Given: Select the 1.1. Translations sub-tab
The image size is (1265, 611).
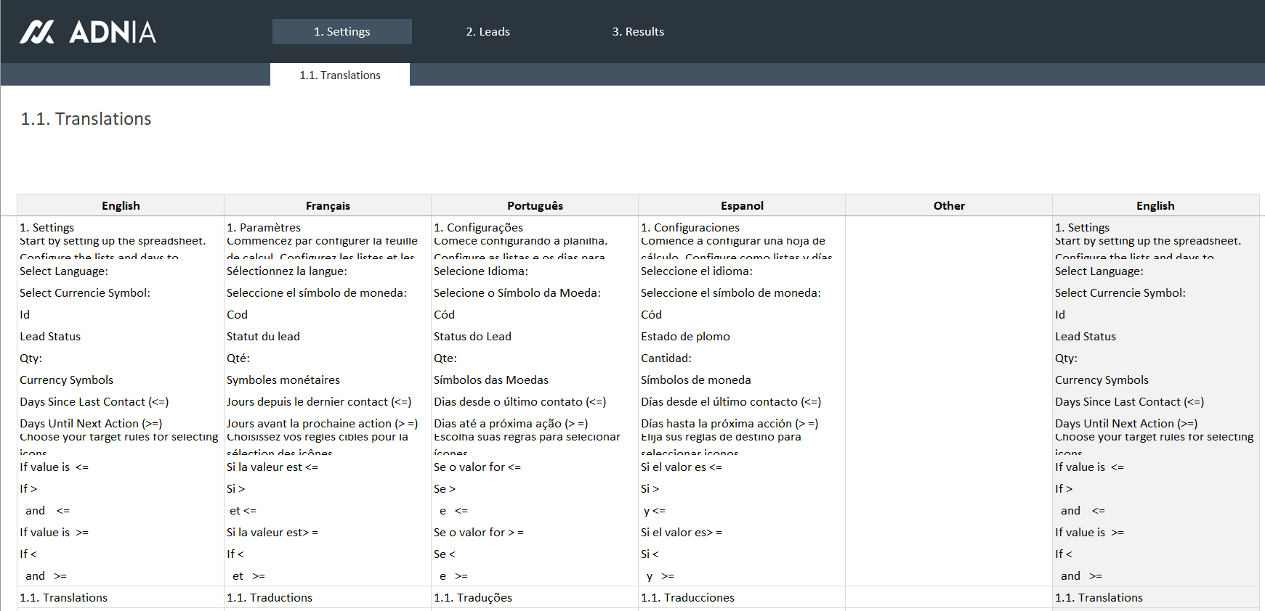Looking at the screenshot, I should click(x=339, y=75).
